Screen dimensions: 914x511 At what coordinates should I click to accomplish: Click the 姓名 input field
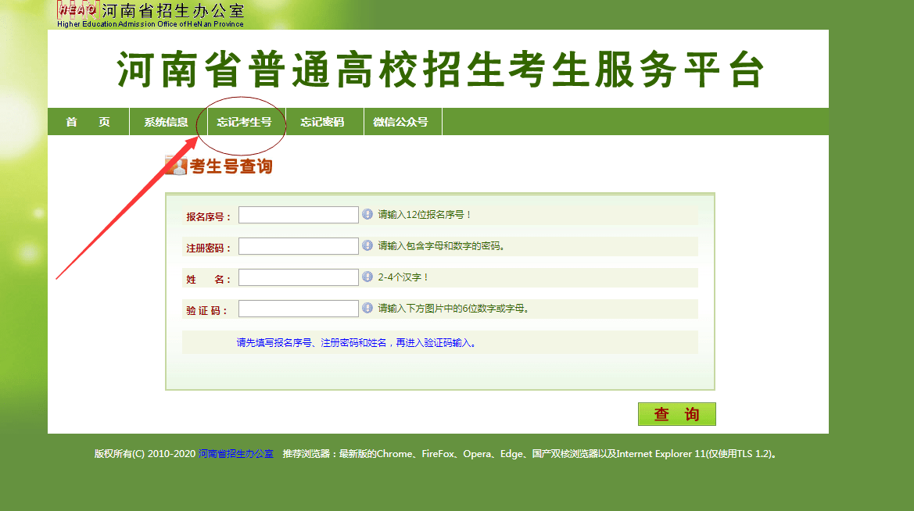click(x=299, y=277)
